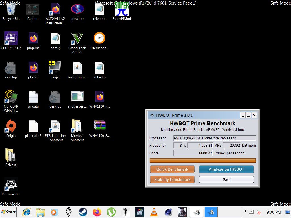
Task: Click the MB mem value field
Action: click(232, 146)
